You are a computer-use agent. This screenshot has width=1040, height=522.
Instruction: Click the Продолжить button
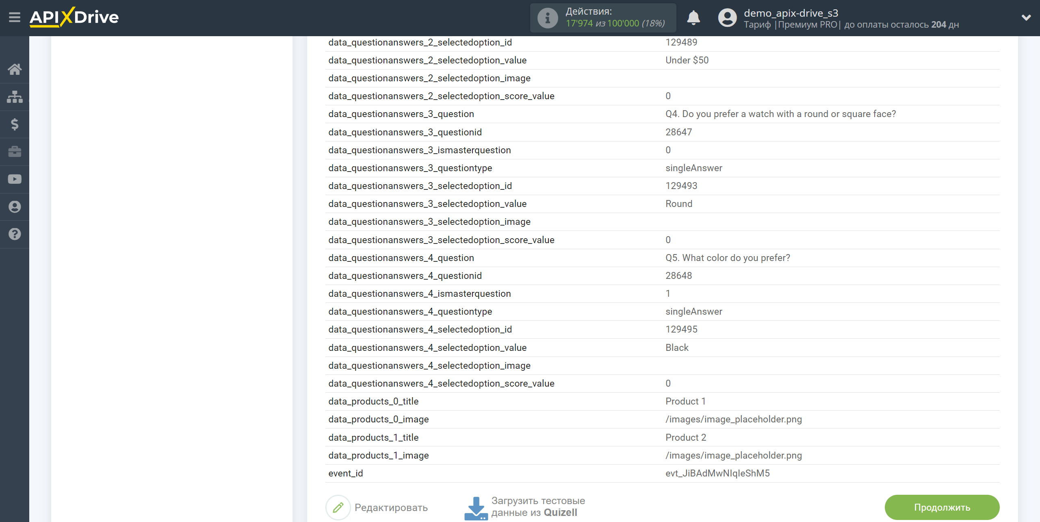[x=942, y=507]
